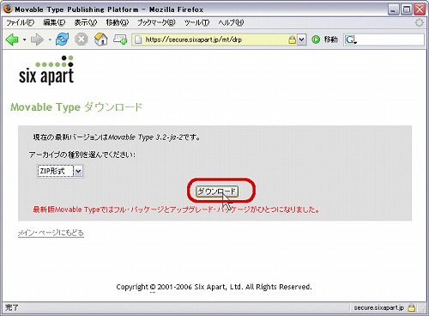This screenshot has width=429, height=316.
Task: Open the 編集(E) menu
Action: (x=54, y=22)
